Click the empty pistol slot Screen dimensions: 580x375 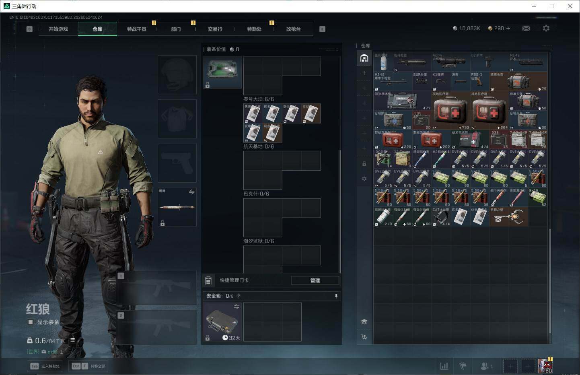[x=177, y=163]
